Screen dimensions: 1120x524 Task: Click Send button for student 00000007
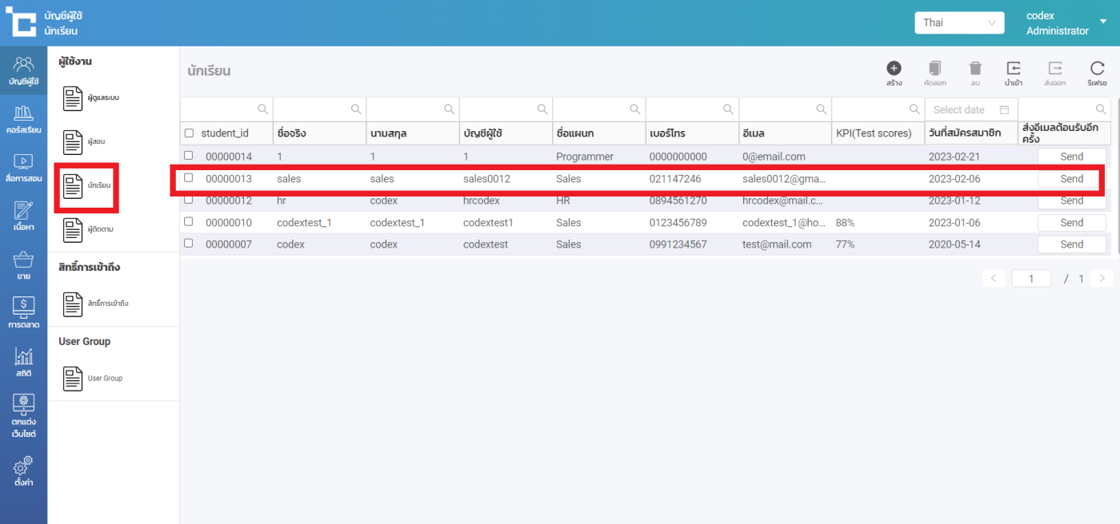(1071, 244)
